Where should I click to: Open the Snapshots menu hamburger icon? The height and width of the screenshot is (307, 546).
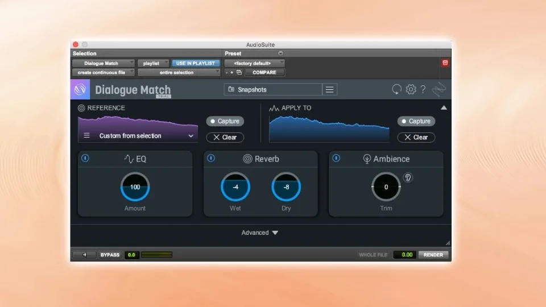pos(329,89)
